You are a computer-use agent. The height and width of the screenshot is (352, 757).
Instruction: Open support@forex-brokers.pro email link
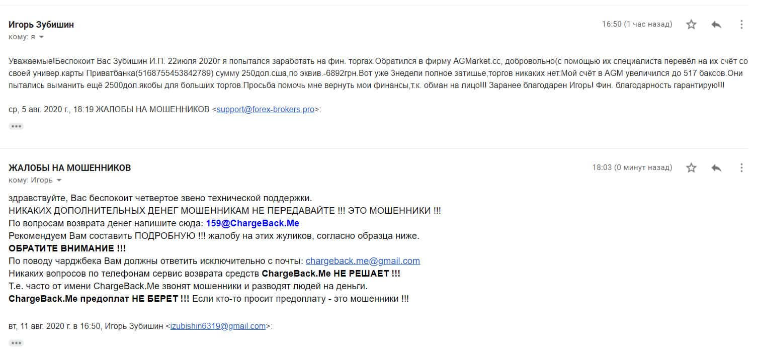click(266, 109)
